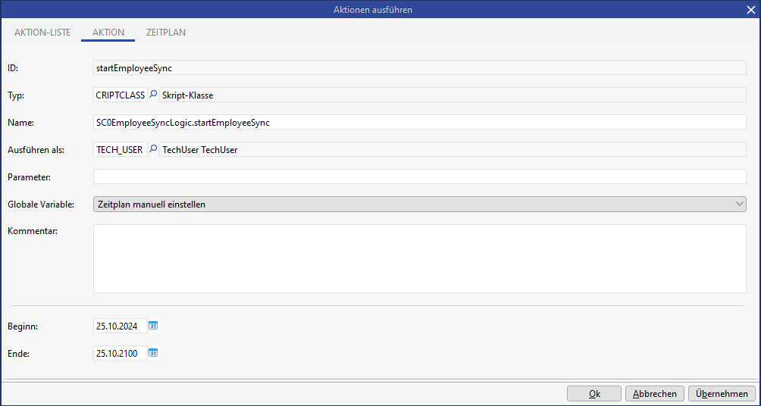Open the calendar picker for Ende date

point(153,353)
